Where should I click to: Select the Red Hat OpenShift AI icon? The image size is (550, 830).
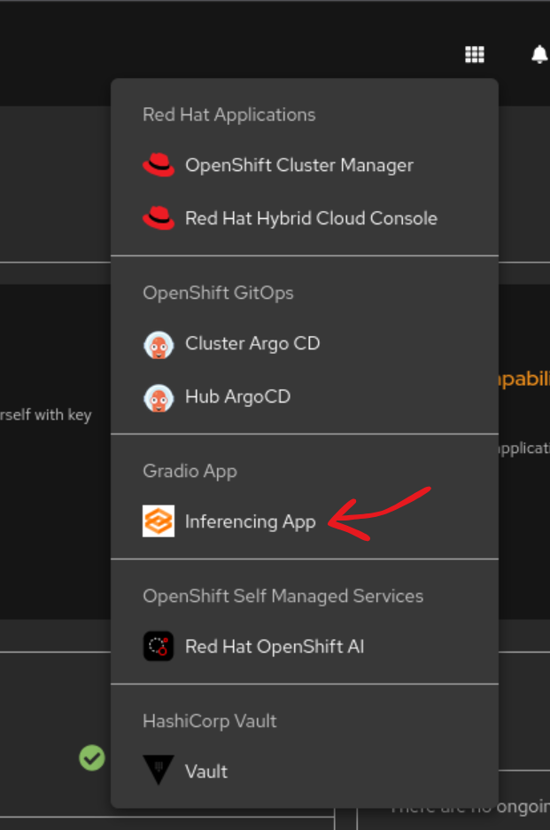[159, 646]
